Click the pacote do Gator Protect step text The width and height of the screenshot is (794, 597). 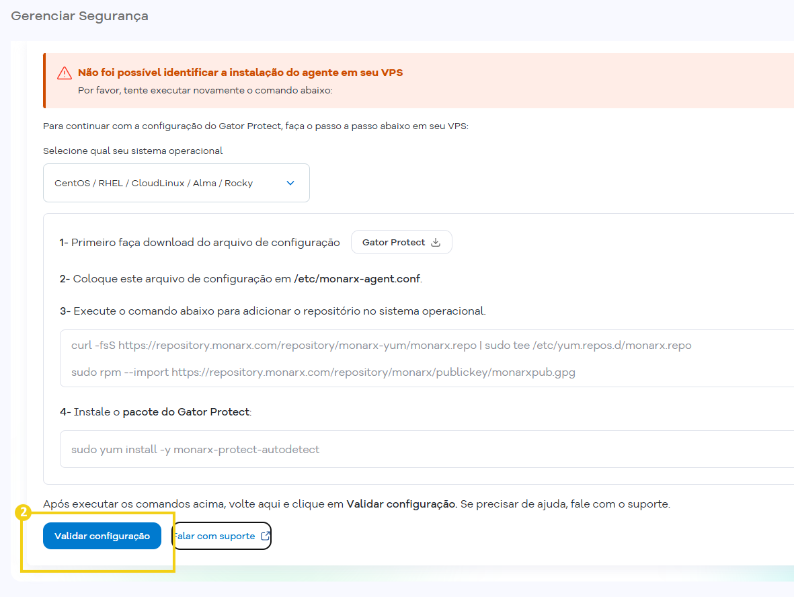coord(186,411)
